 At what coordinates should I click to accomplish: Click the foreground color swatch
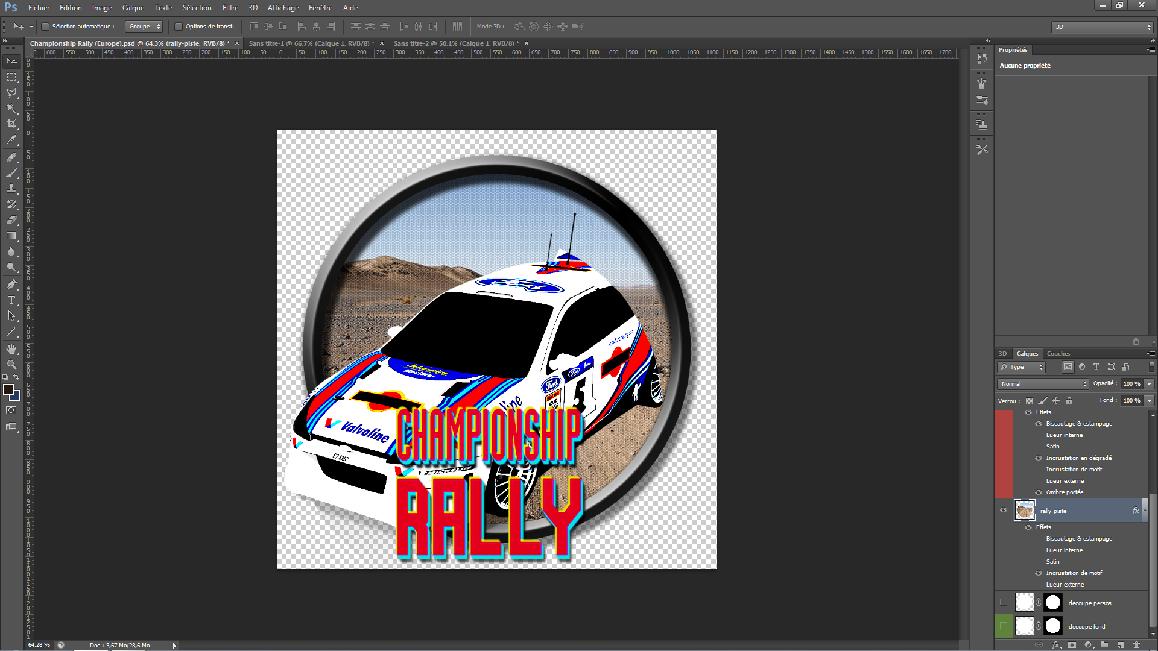click(x=8, y=389)
